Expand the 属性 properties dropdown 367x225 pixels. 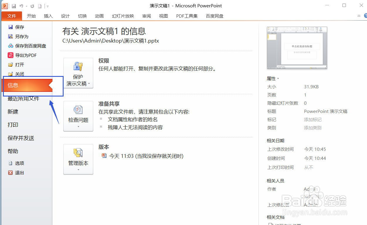click(x=273, y=79)
